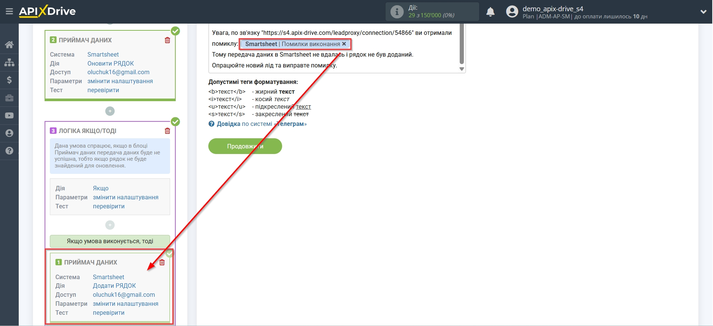Screen dimensions: 713x326
Task: Click the Продовжити button
Action: 245,146
